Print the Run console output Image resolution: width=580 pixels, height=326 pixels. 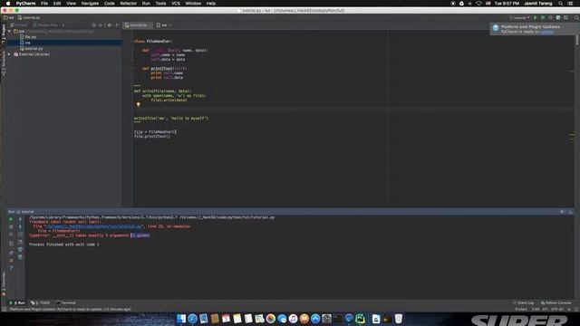click(x=20, y=250)
